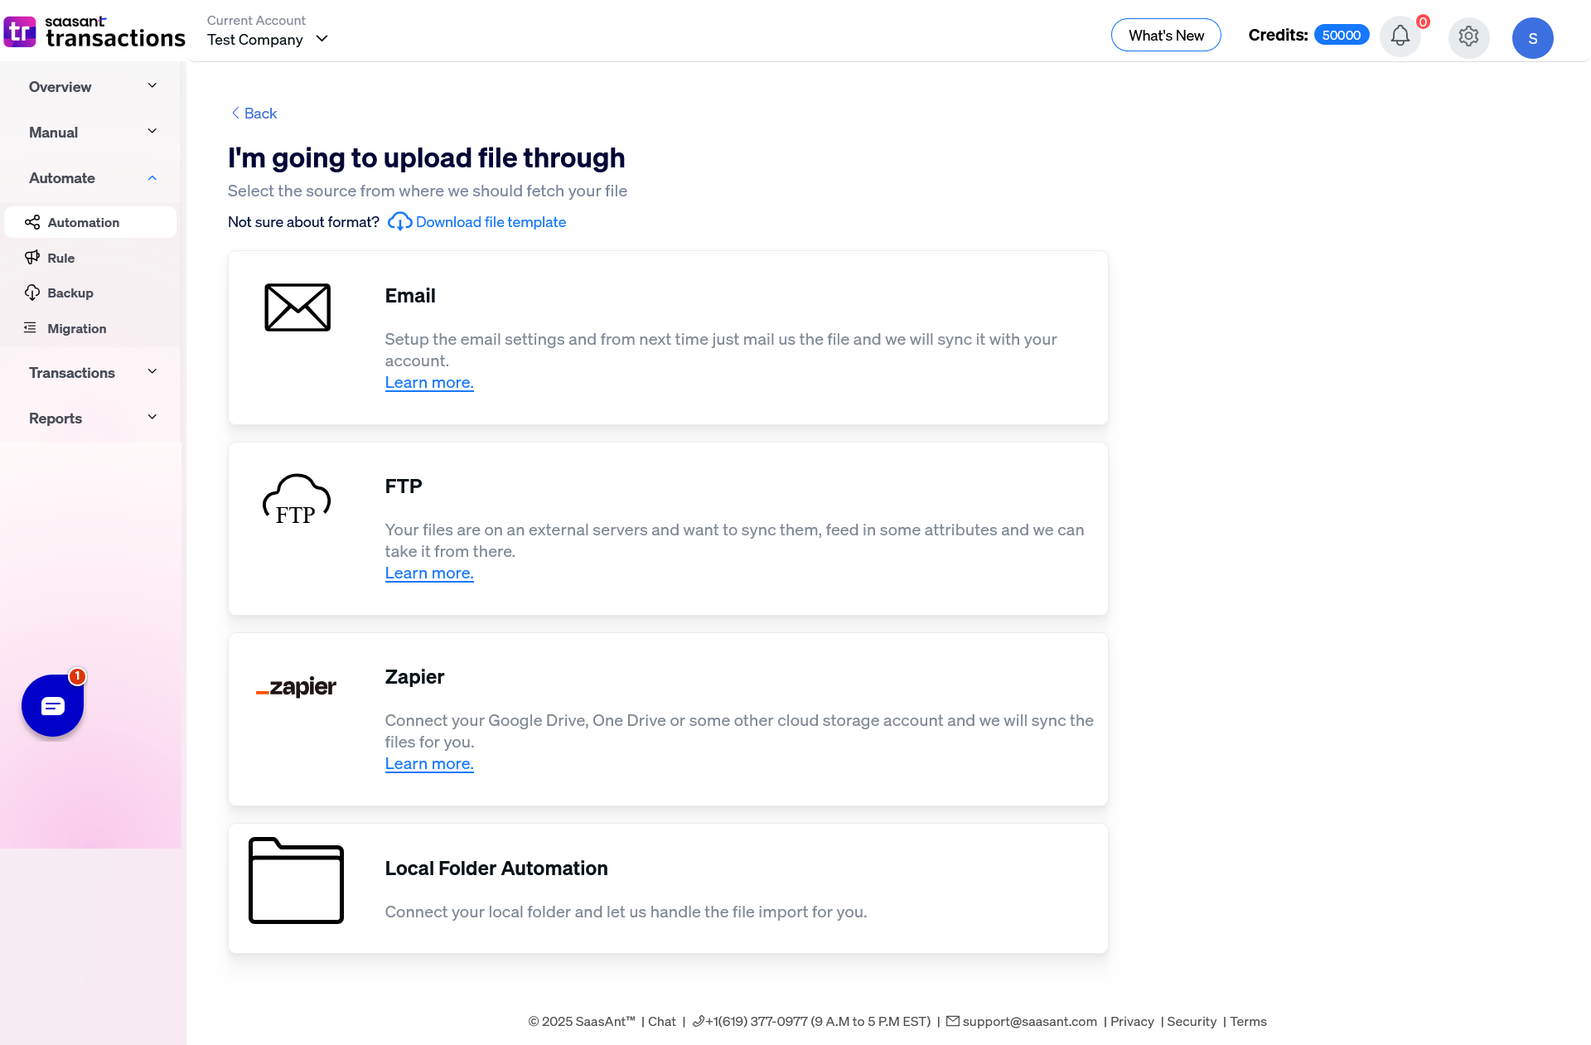Open Learn more link under Zapier
This screenshot has height=1045, width=1591.
(x=428, y=764)
